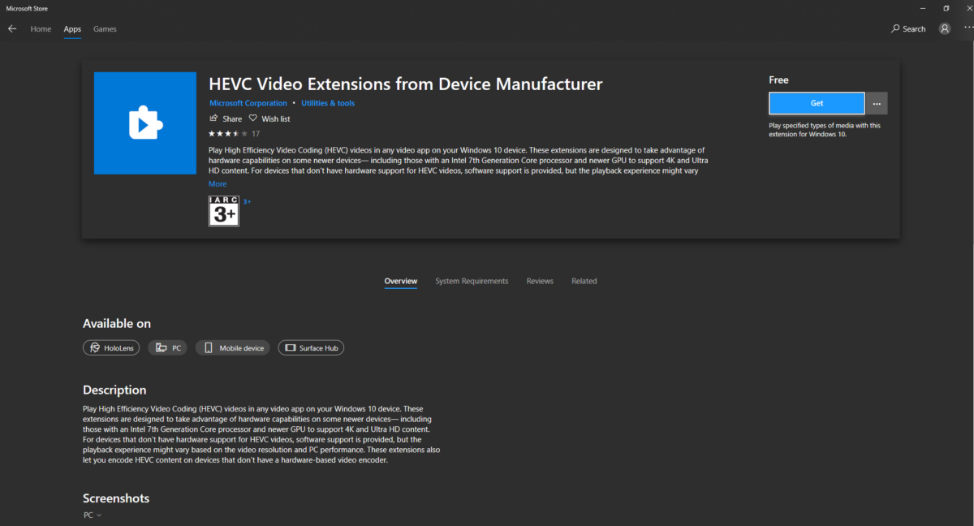Click the star rating bar
The height and width of the screenshot is (526, 974).
pyautogui.click(x=228, y=133)
